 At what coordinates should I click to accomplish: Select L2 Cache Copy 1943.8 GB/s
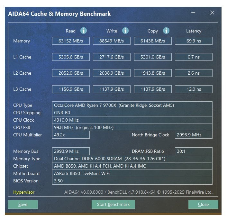point(153,73)
